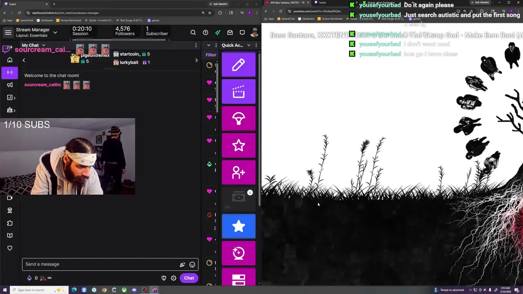Open games bookmark in left browser
523x294 pixels.
click(153, 20)
